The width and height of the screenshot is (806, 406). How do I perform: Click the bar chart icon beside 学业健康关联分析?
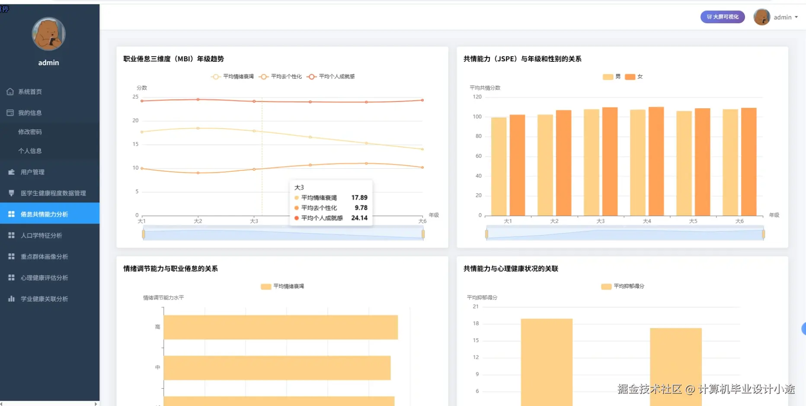(x=12, y=299)
